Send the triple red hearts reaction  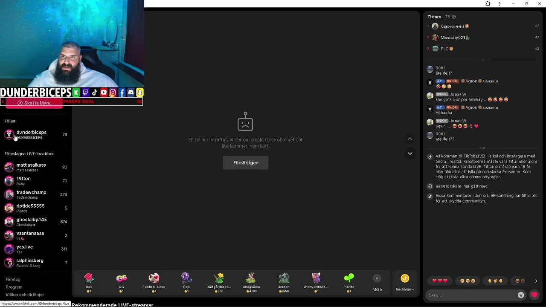point(440,281)
